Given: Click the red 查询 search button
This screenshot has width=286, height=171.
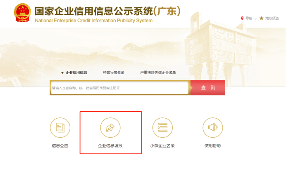Looking at the screenshot, I should pos(208,88).
